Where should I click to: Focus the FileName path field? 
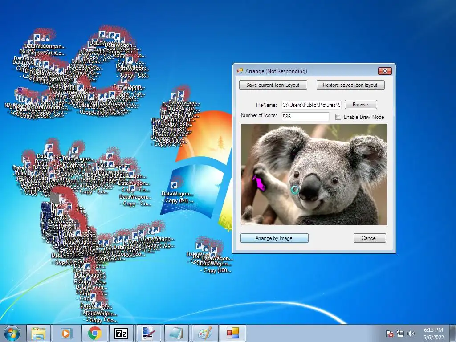(x=311, y=105)
